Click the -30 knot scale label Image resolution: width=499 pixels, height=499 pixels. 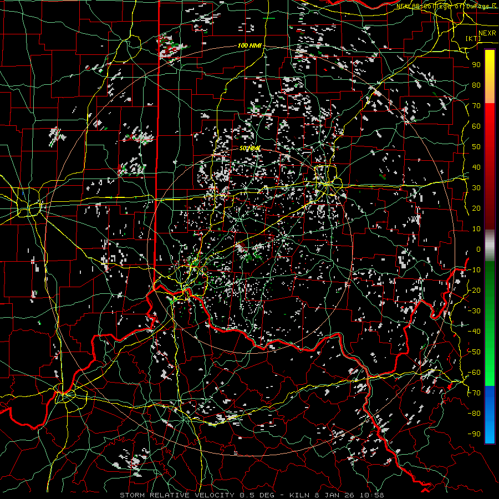[x=474, y=311]
